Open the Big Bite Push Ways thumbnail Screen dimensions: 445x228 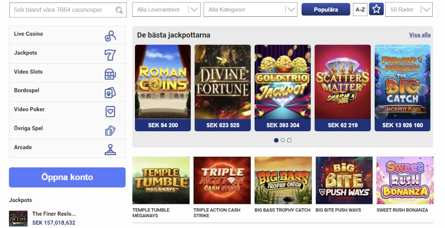pyautogui.click(x=344, y=181)
